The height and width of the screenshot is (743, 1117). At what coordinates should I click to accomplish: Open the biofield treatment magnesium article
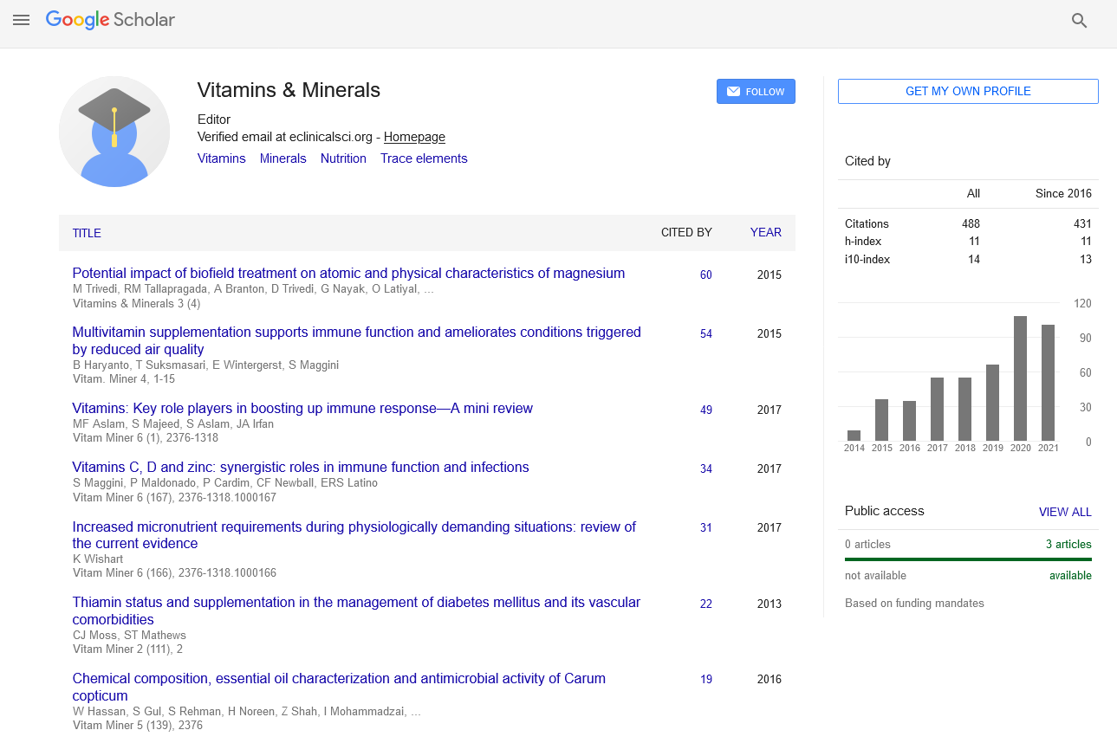[348, 274]
